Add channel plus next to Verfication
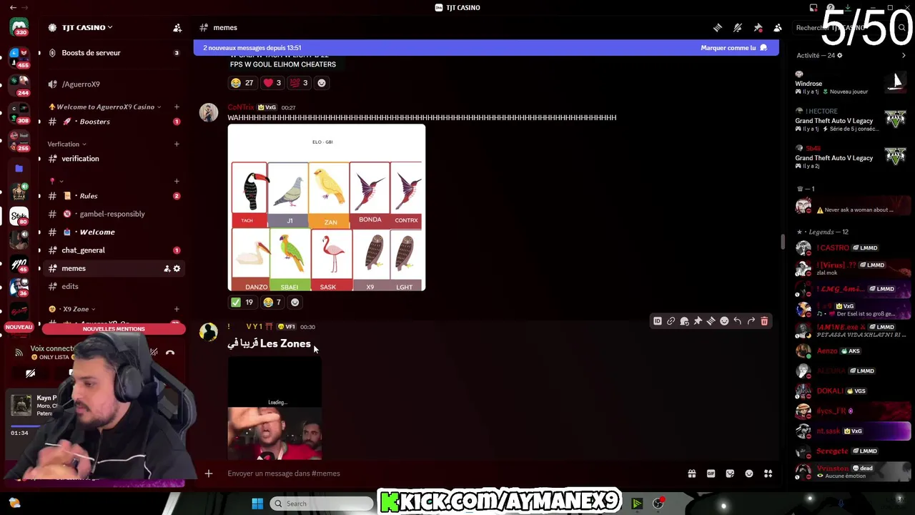This screenshot has height=515, width=915. 177,144
